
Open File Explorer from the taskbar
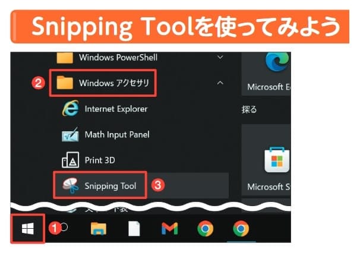click(x=99, y=229)
